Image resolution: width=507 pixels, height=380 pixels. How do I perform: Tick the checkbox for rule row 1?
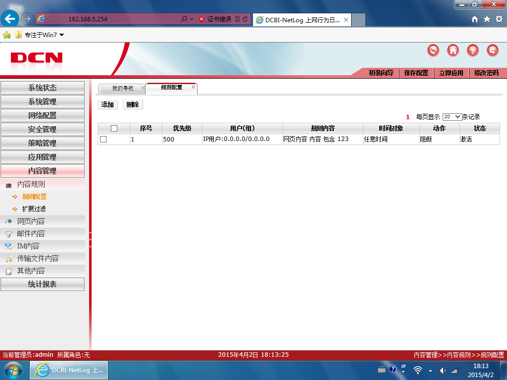(x=103, y=139)
